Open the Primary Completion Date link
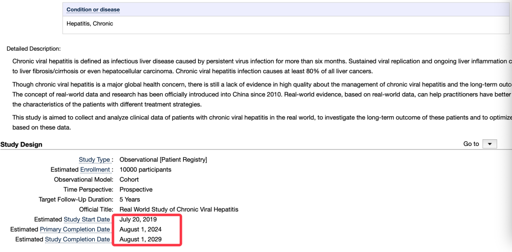Image resolution: width=512 pixels, height=252 pixels. [75, 229]
